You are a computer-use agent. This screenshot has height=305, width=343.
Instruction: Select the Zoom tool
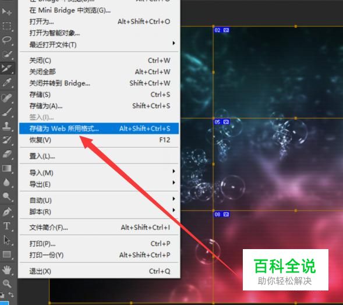7,283
